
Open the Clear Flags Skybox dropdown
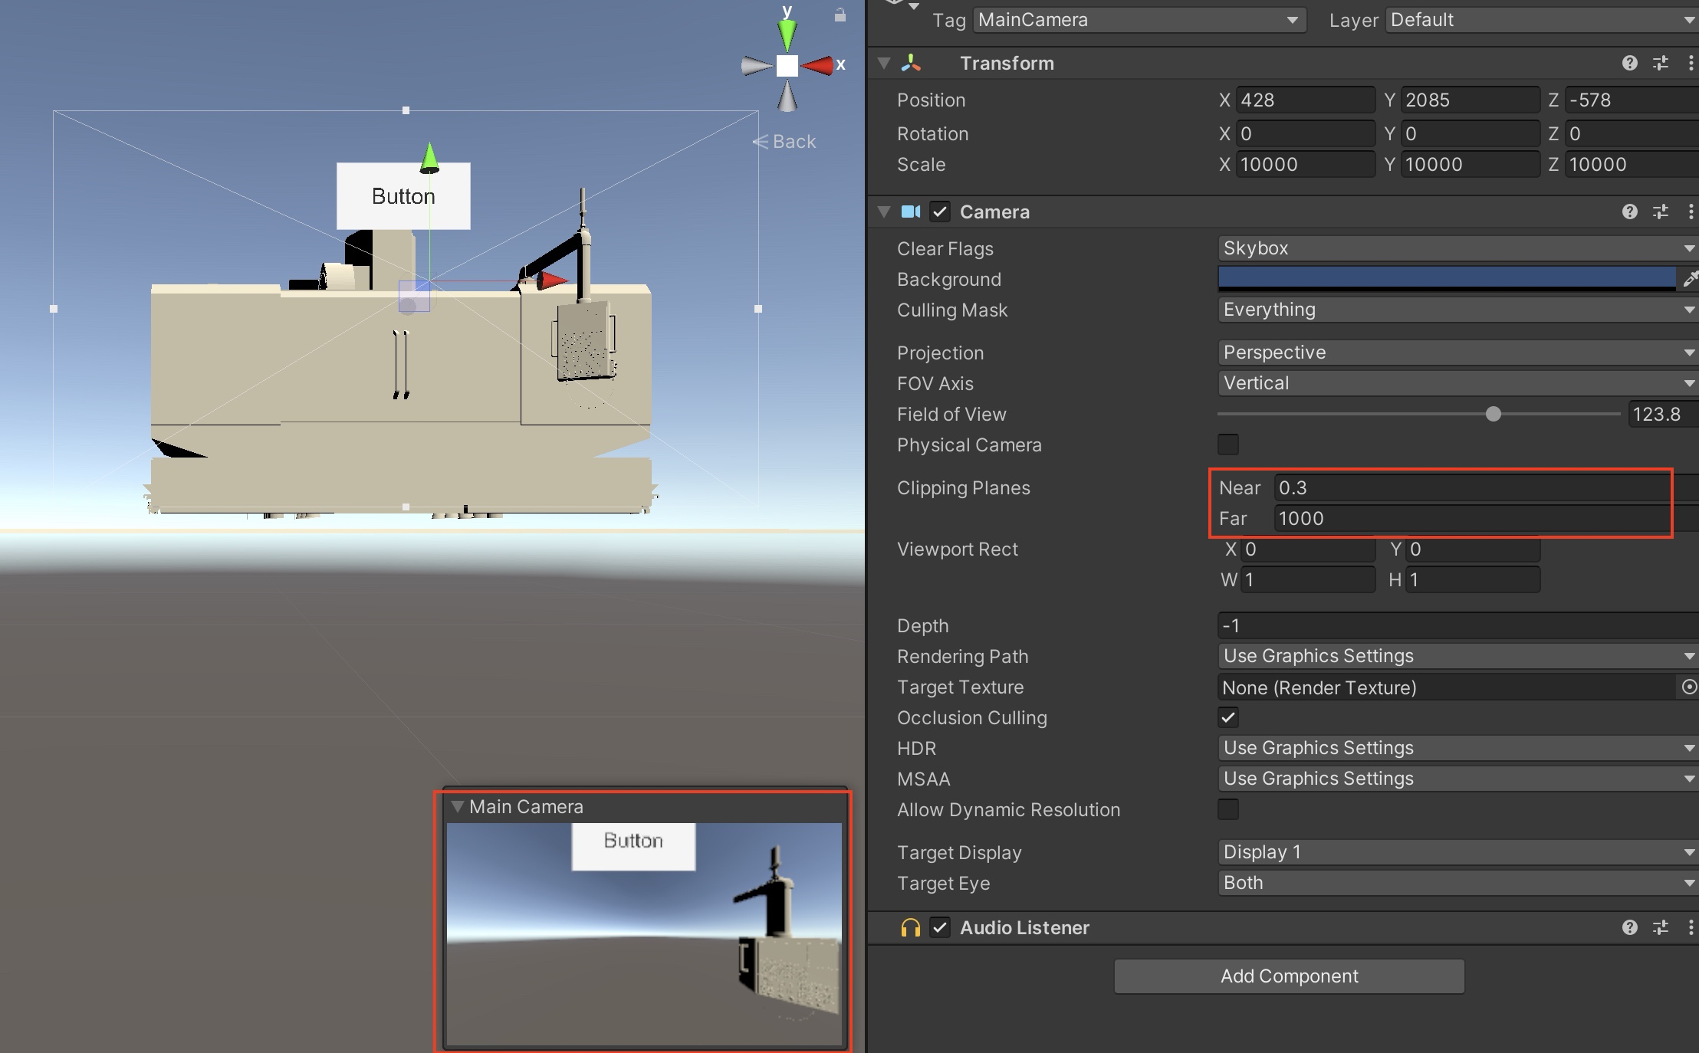click(1455, 248)
